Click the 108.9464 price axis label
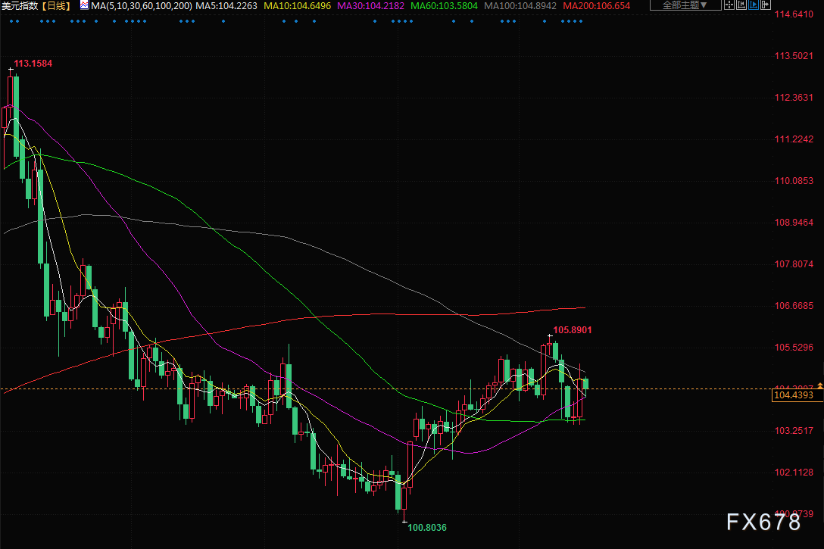Viewport: 824px width, 549px height. (x=794, y=222)
